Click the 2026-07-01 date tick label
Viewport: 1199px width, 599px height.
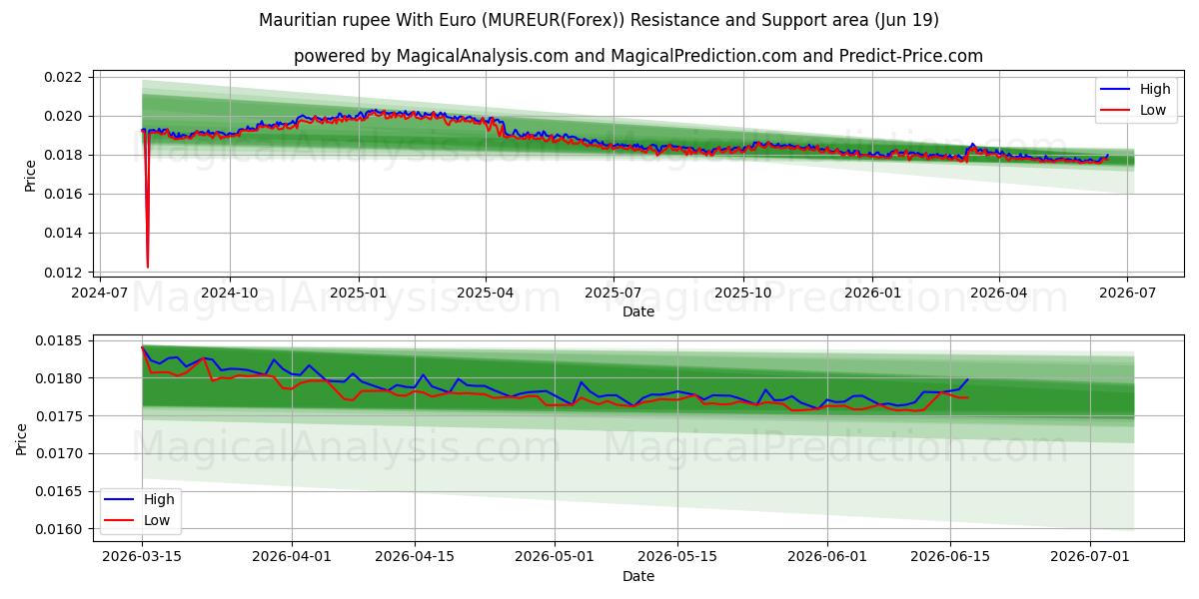click(1092, 557)
